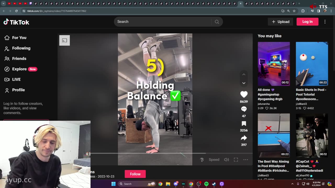335x188 pixels.
Task: Toggle the browser side panel icon
Action: tap(319, 11)
